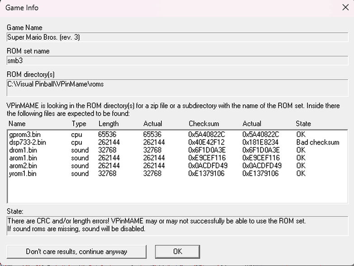Image resolution: width=354 pixels, height=266 pixels.
Task: Click the OK button
Action: point(177,252)
